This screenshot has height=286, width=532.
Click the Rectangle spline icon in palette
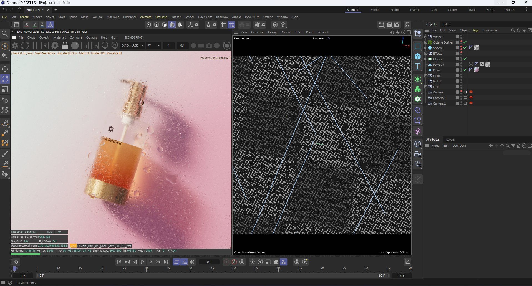pyautogui.click(x=418, y=46)
